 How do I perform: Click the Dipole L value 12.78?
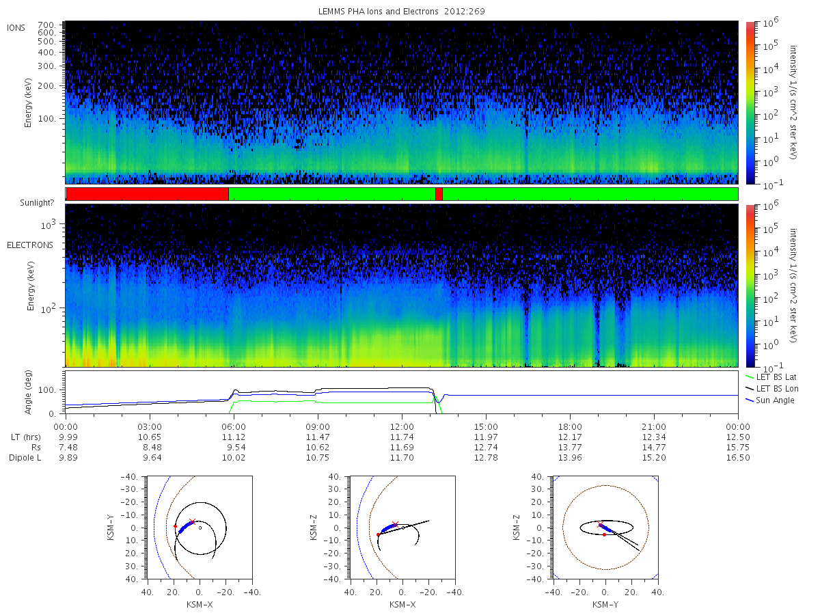coord(486,457)
